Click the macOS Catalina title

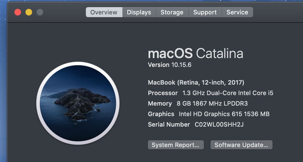195,53
